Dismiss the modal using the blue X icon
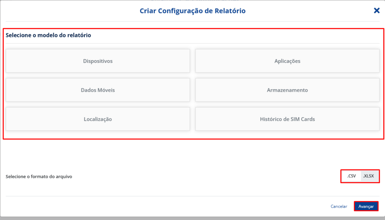This screenshot has height=220, width=385. [x=376, y=11]
